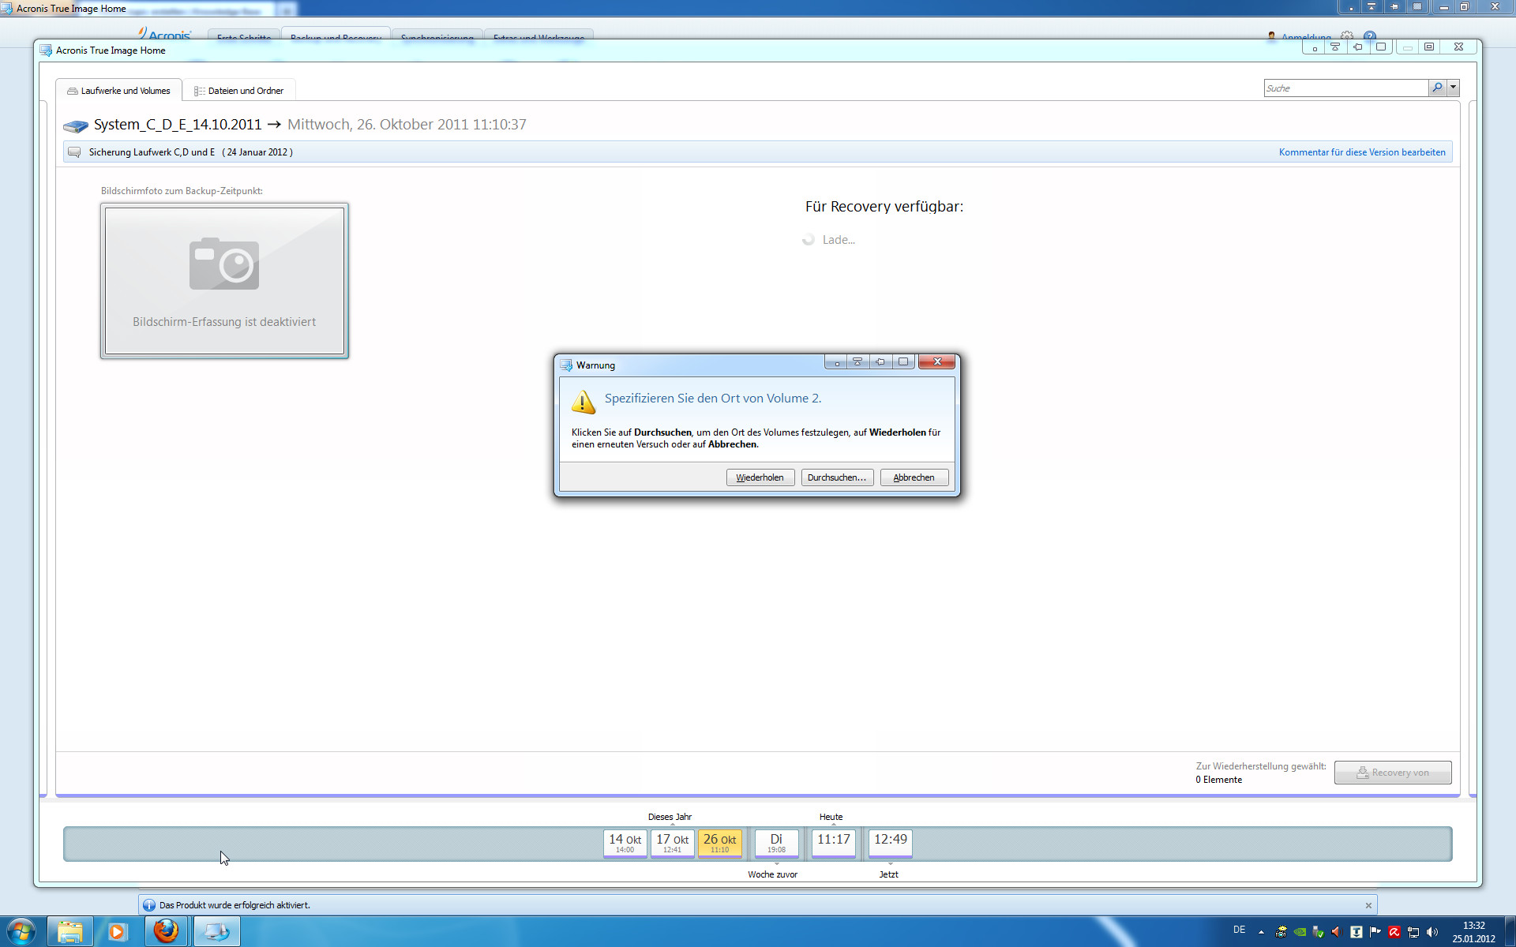Show hidden system tray icons
The height and width of the screenshot is (947, 1516).
[1261, 932]
